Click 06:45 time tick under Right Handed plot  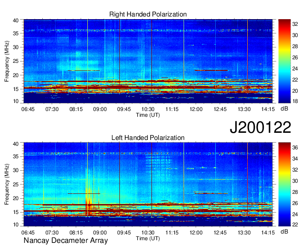[28, 109]
